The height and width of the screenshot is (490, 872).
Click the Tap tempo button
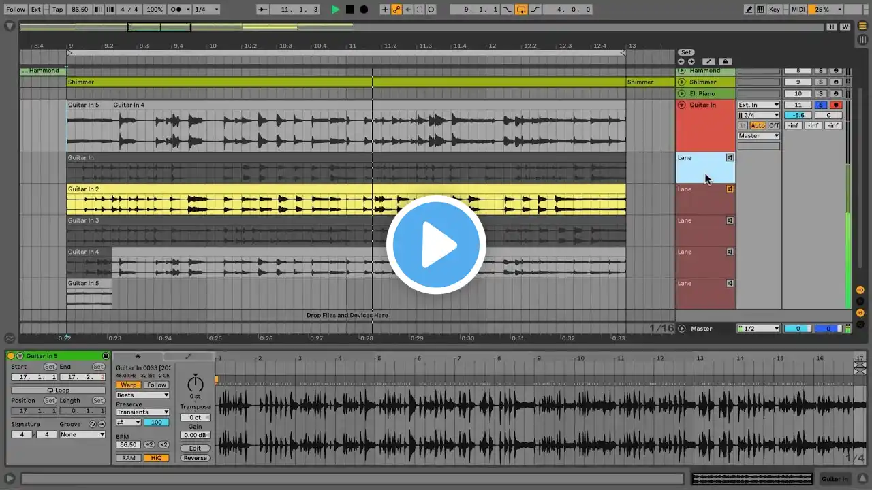click(x=57, y=10)
